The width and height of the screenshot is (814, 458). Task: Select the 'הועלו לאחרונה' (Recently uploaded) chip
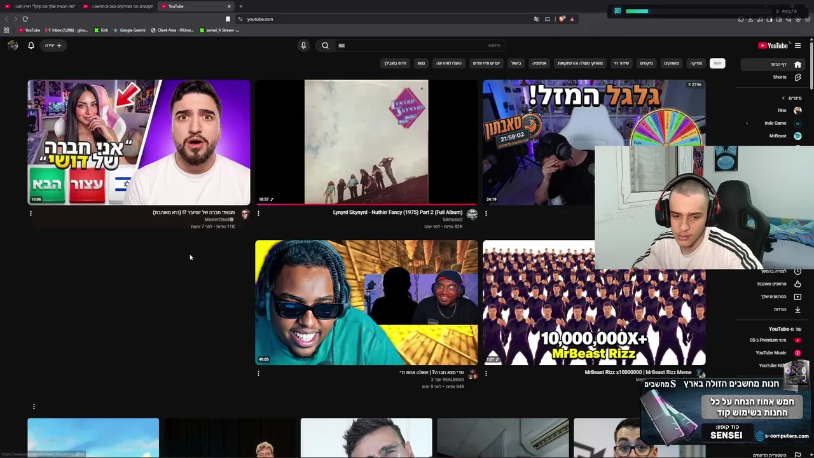[449, 63]
